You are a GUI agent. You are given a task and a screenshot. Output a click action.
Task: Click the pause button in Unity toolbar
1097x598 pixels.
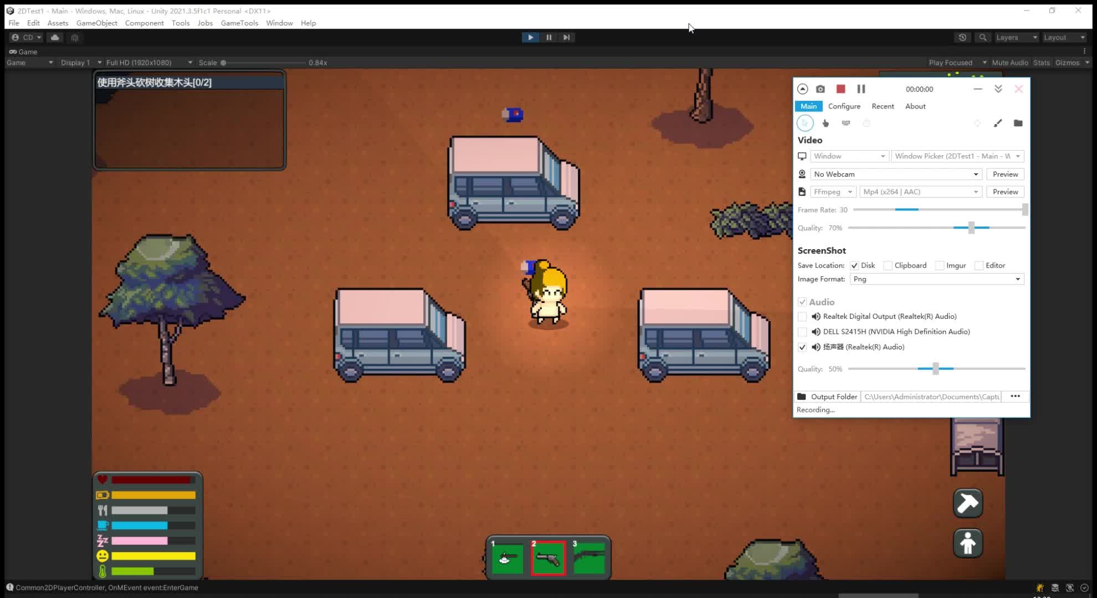point(548,37)
